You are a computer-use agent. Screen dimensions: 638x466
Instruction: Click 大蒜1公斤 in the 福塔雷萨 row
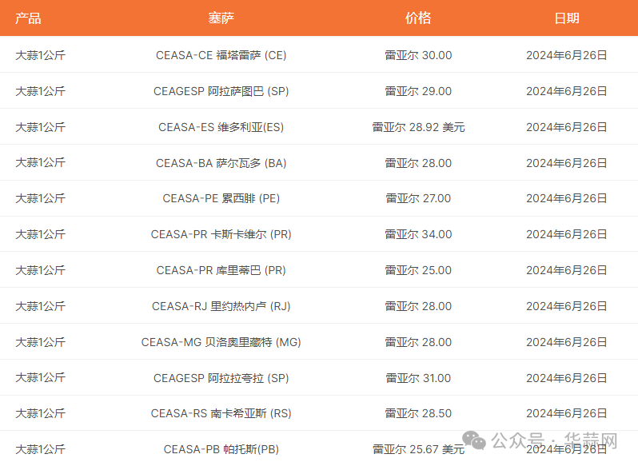pos(40,55)
